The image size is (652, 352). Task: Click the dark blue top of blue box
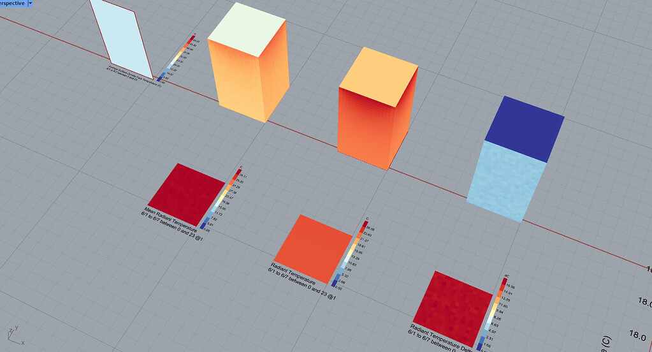click(x=525, y=119)
